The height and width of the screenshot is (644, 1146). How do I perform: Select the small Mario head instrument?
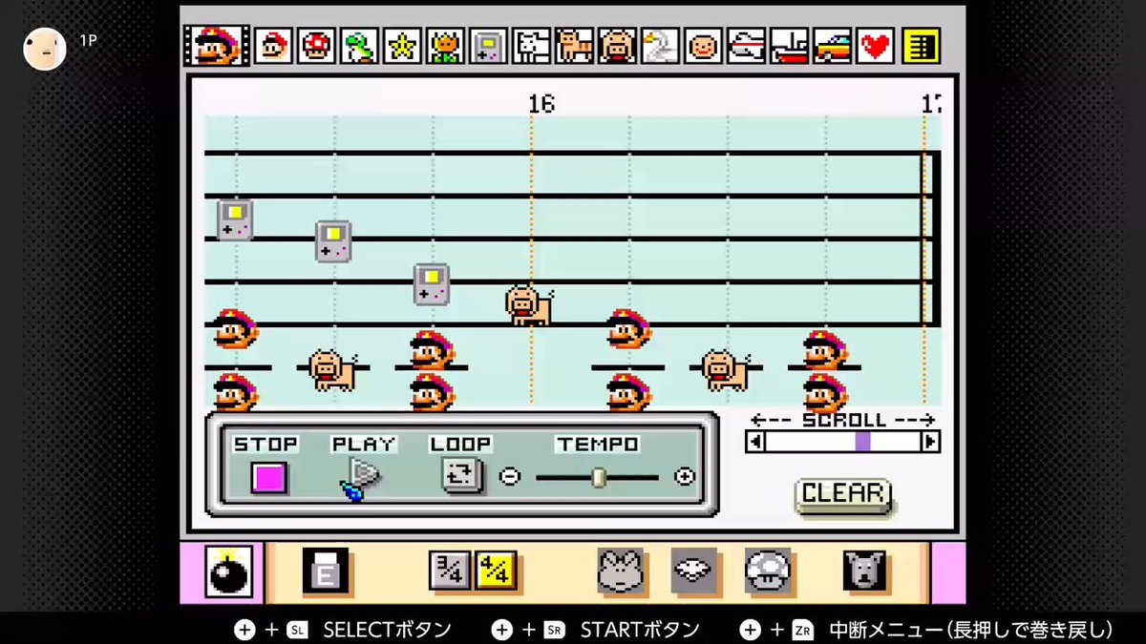click(273, 45)
